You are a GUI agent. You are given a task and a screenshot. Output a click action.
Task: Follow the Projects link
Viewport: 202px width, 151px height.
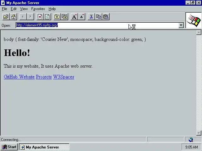coord(44,77)
